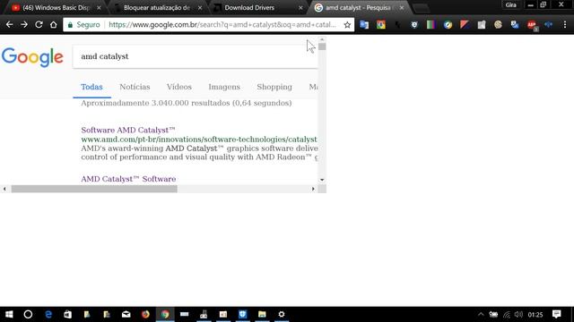Open the Mail app on the taskbar
Image resolution: width=574 pixels, height=322 pixels.
126,314
